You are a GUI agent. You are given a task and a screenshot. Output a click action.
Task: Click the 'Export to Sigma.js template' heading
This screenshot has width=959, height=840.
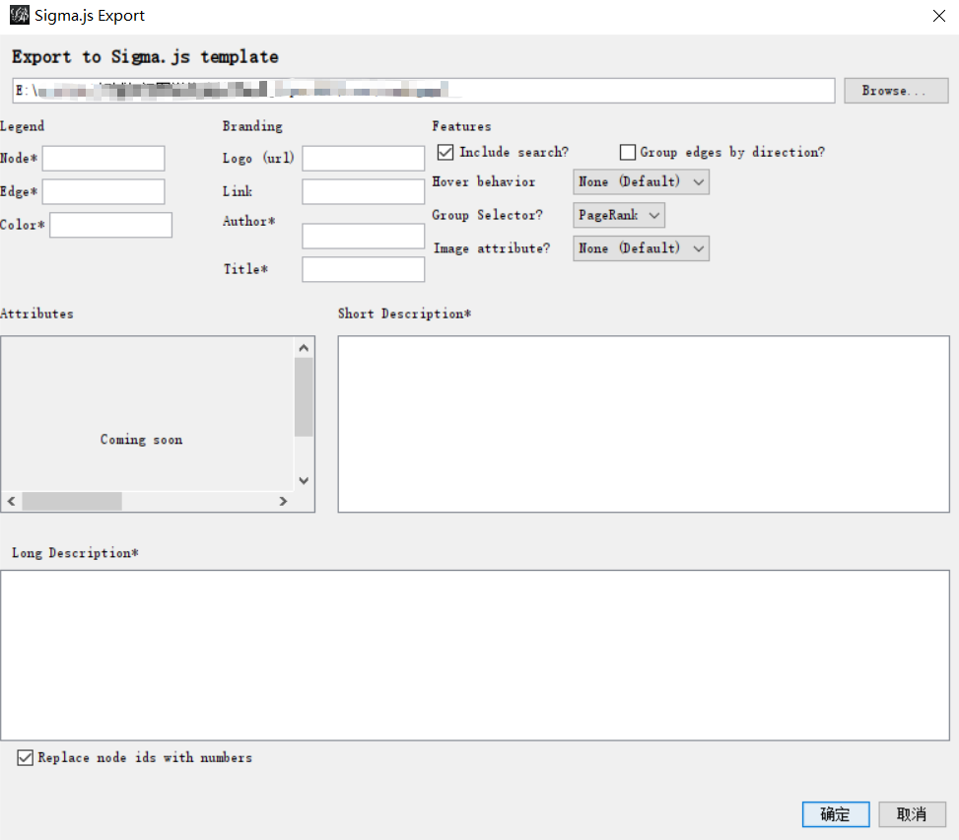point(145,57)
